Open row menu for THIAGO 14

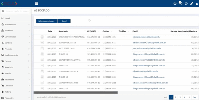[x=42, y=77]
